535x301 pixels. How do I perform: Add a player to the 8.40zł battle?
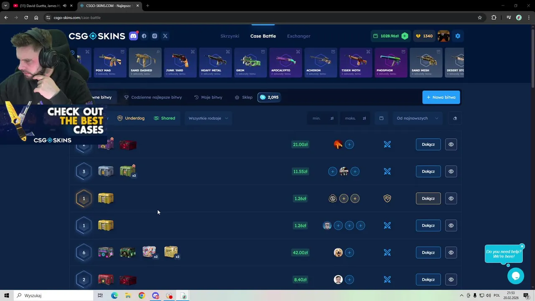(x=349, y=280)
